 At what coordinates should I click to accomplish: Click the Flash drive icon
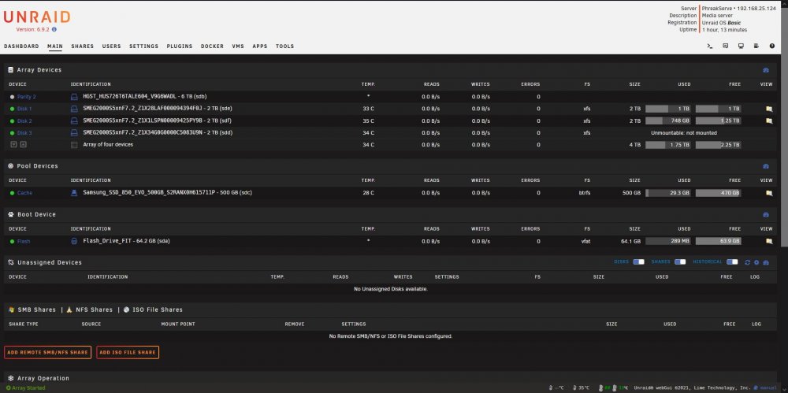tap(74, 241)
